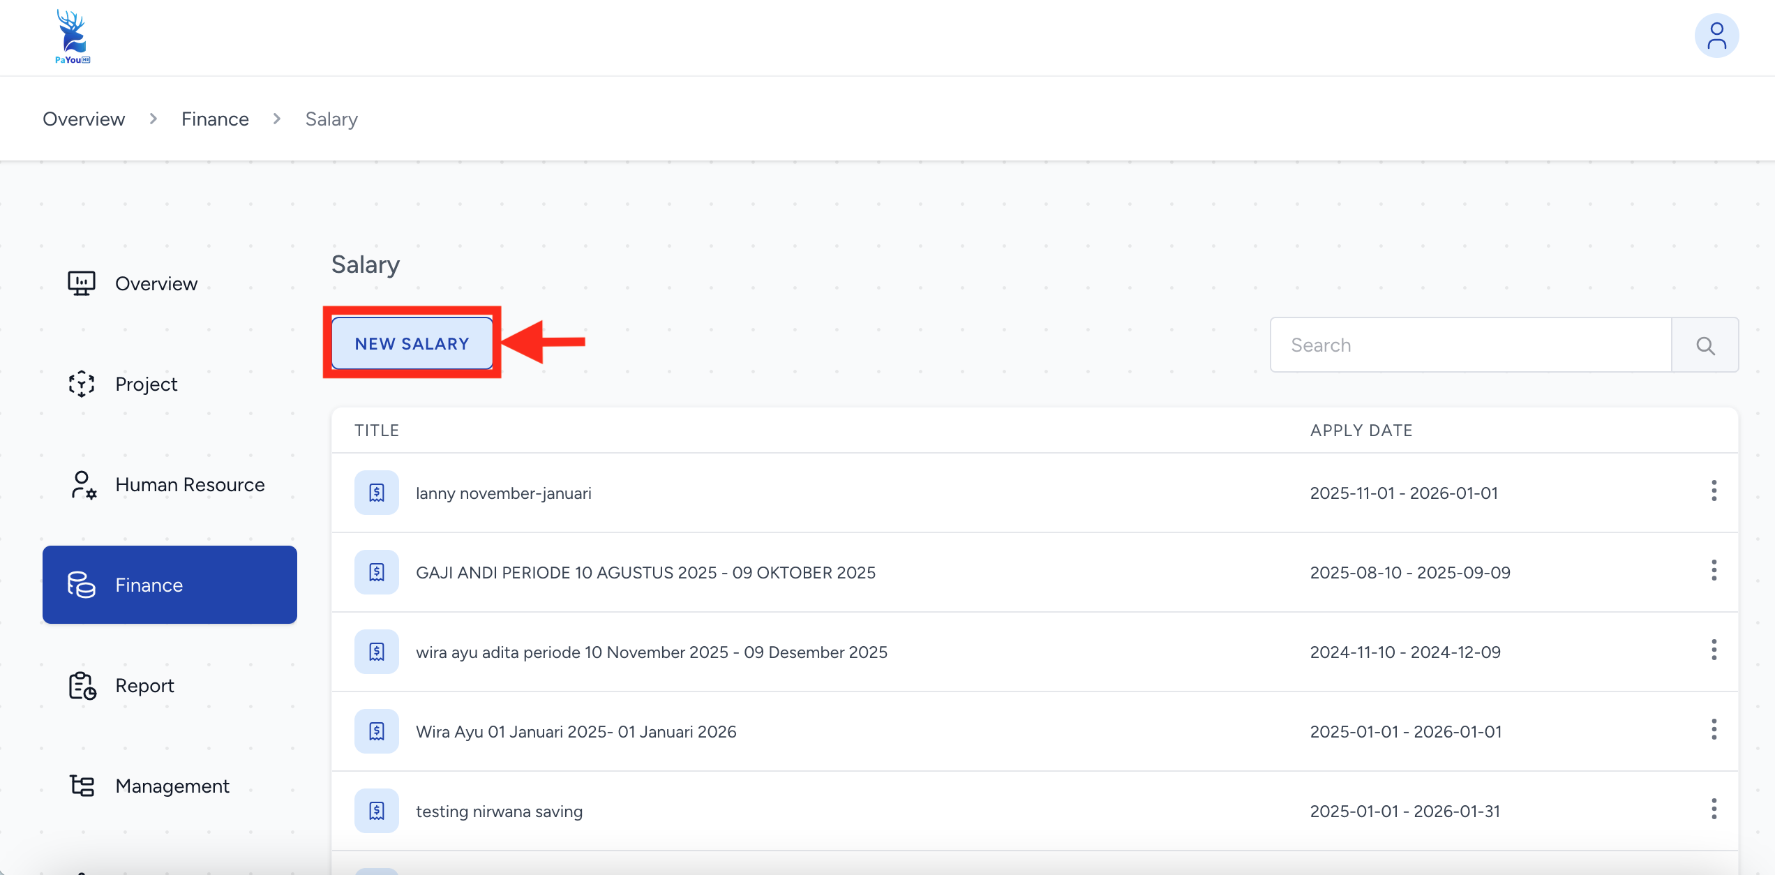Click the Overview monitor icon in sidebar
The width and height of the screenshot is (1775, 875).
pos(82,283)
